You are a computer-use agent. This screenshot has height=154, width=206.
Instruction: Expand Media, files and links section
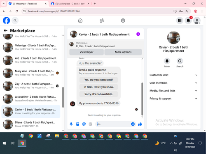[173, 91]
